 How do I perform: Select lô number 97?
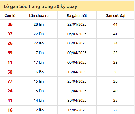coord(10,34)
